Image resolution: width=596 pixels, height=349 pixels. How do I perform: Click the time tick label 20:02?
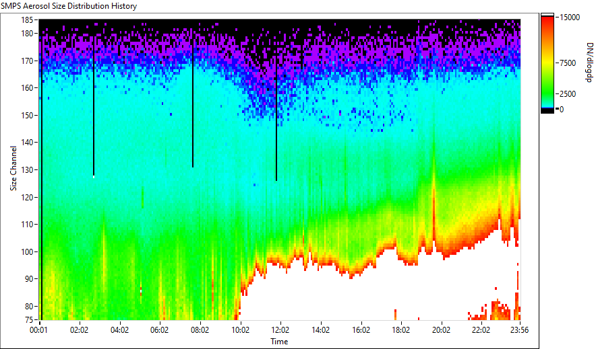click(x=441, y=330)
